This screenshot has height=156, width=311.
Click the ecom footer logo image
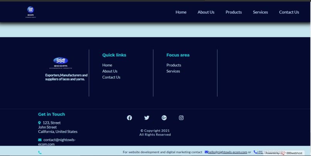pos(61,63)
